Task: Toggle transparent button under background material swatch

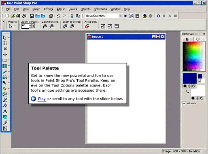Action: pos(202,98)
